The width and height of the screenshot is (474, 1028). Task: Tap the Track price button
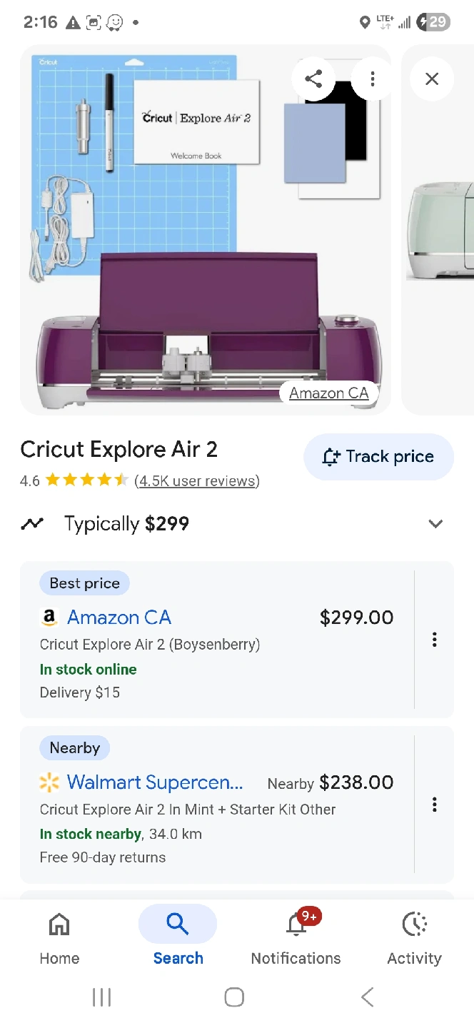pyautogui.click(x=379, y=457)
